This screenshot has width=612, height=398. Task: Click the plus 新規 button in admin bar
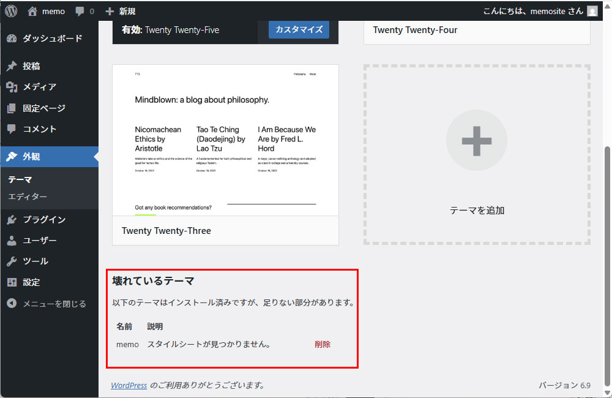tap(120, 11)
